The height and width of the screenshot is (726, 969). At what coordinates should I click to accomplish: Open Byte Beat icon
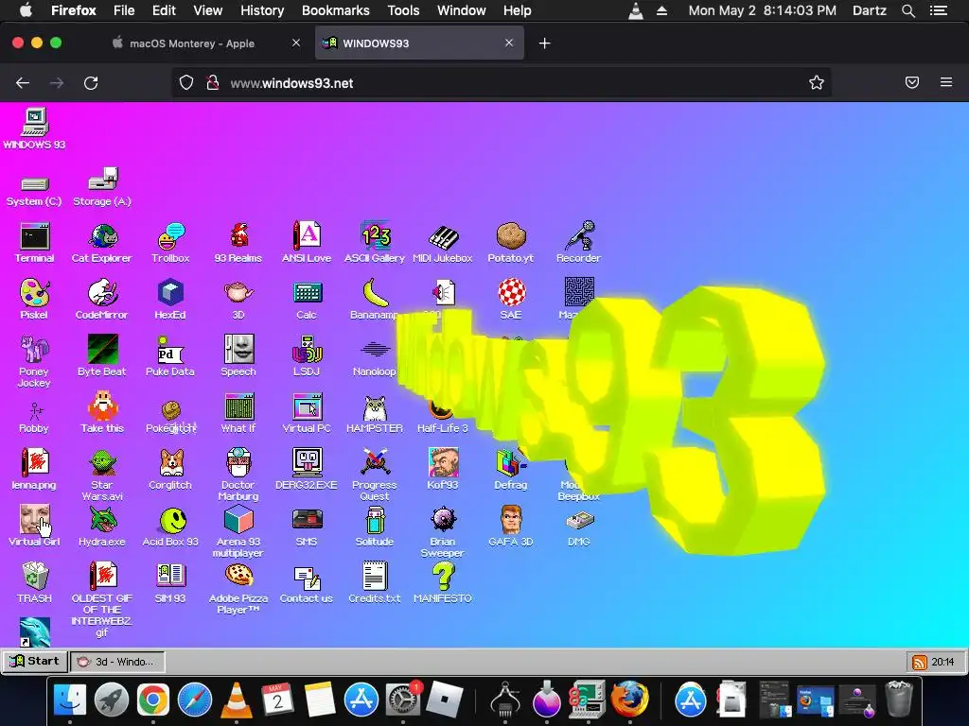(102, 350)
